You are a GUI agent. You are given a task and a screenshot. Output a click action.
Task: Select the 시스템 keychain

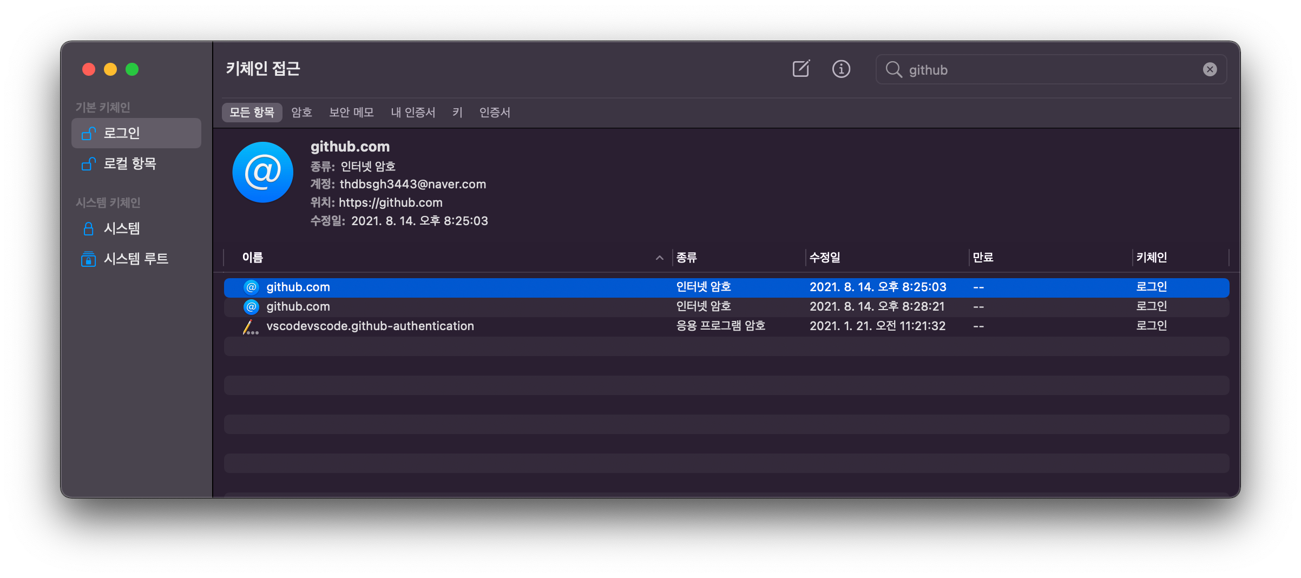(x=136, y=228)
